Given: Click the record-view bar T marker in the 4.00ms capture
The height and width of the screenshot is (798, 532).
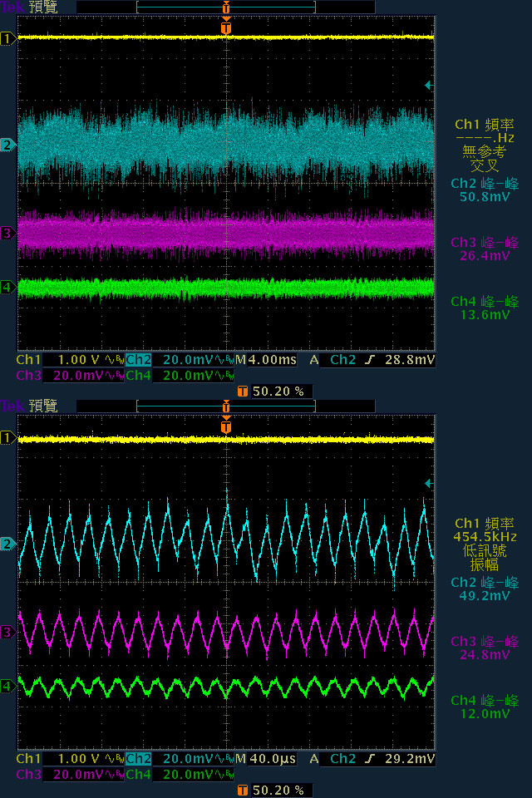Looking at the screenshot, I should pos(226,7).
